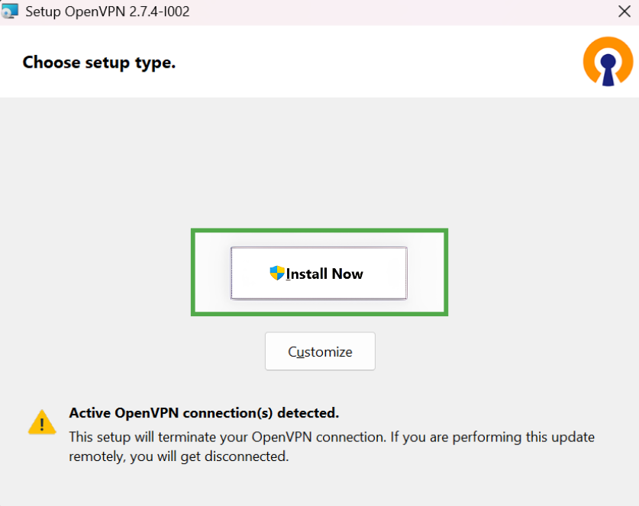Image resolution: width=639 pixels, height=506 pixels.
Task: Open the Customize setup options
Action: (x=320, y=351)
